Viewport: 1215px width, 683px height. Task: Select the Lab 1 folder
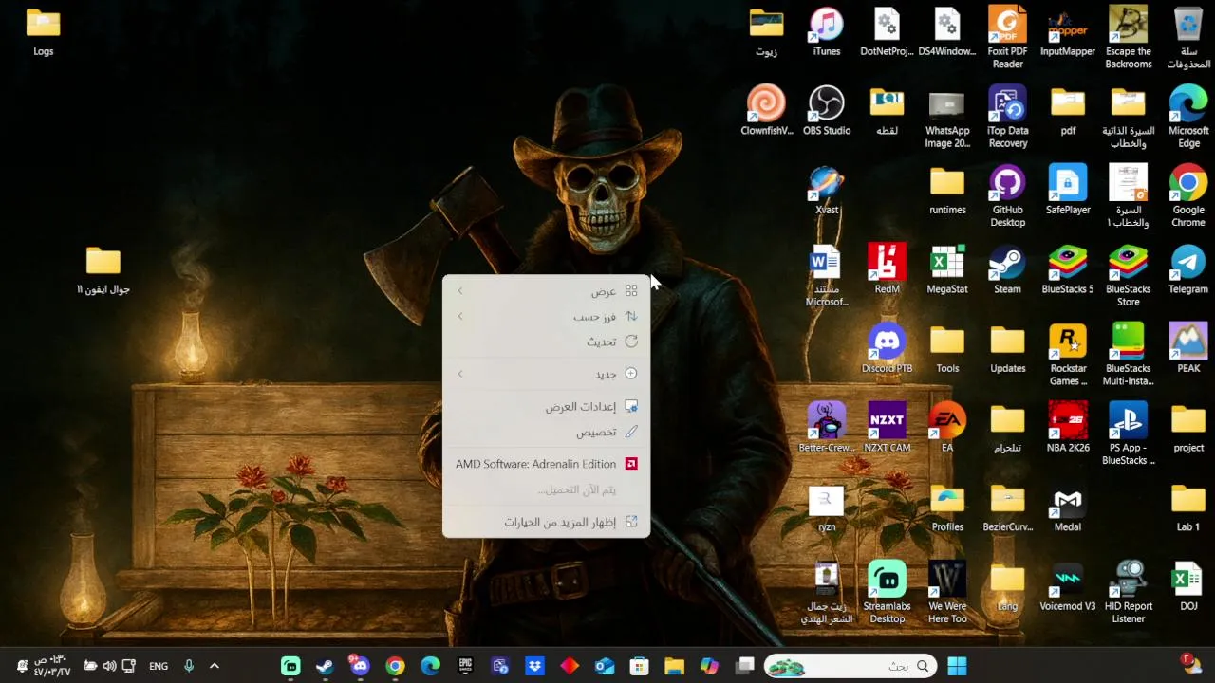pos(1188,507)
